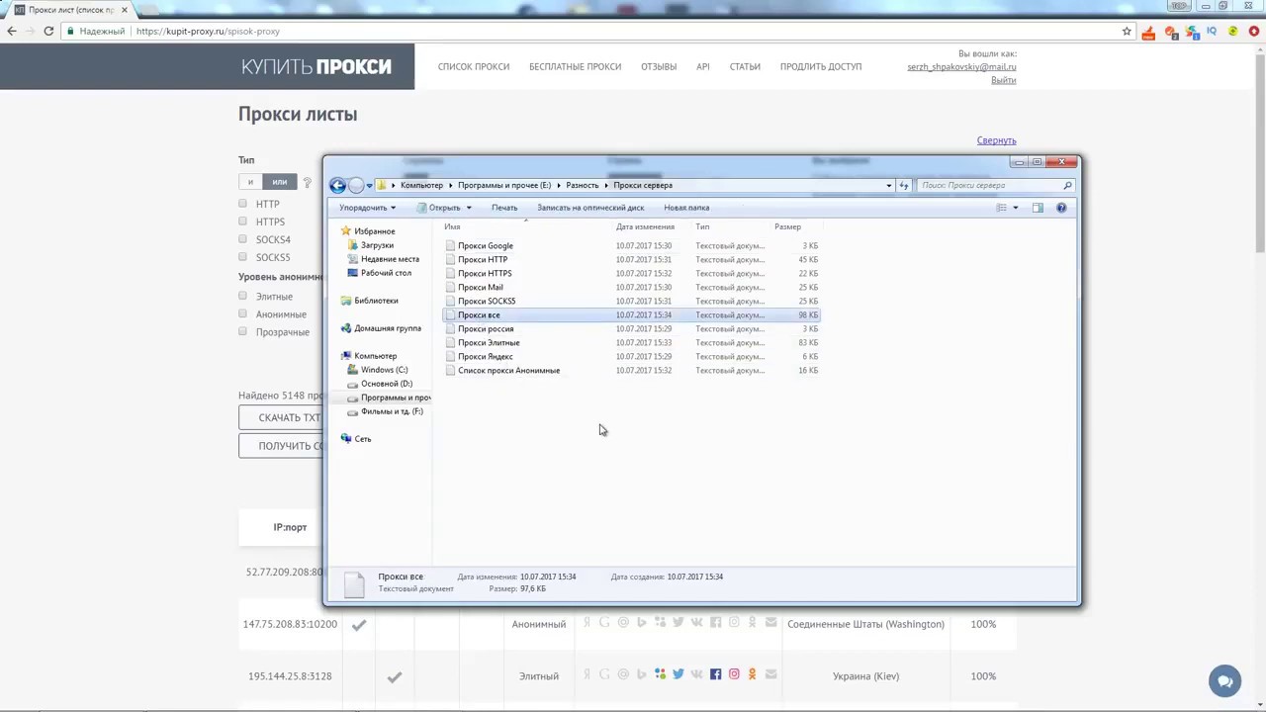Screen dimensions: 1266x712
Task: Open БЕСПЛАТНЫЕ ПРОКСИ menu item
Action: click(575, 66)
